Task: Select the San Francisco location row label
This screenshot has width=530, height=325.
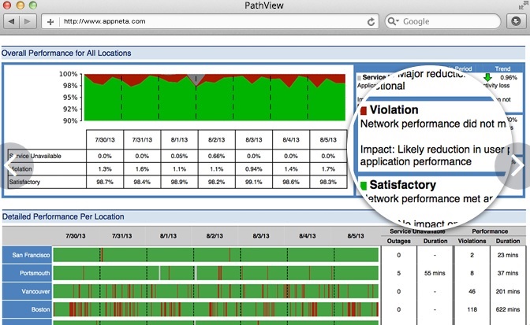Action: pos(28,255)
